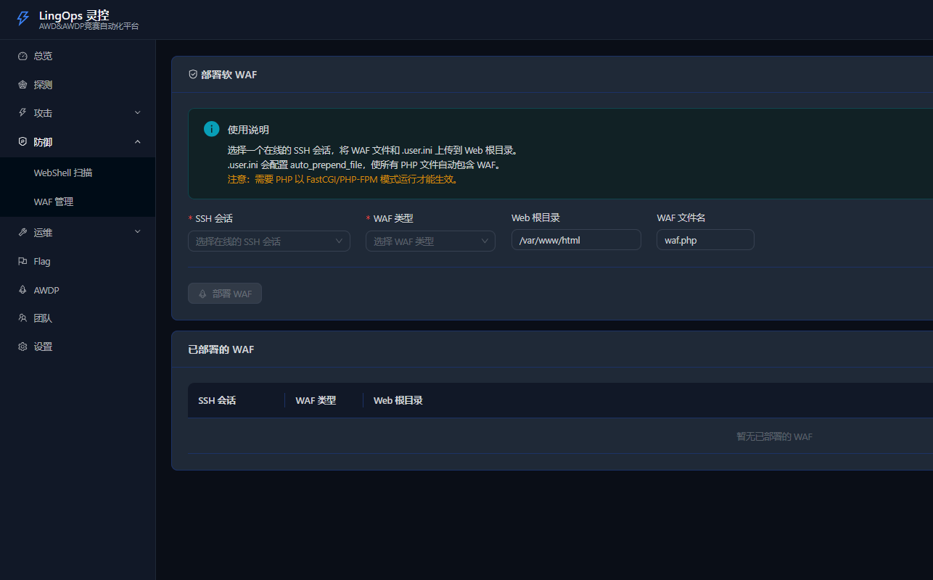Click the 暂无已部署的 WAF empty text
The width and height of the screenshot is (933, 580).
click(774, 436)
